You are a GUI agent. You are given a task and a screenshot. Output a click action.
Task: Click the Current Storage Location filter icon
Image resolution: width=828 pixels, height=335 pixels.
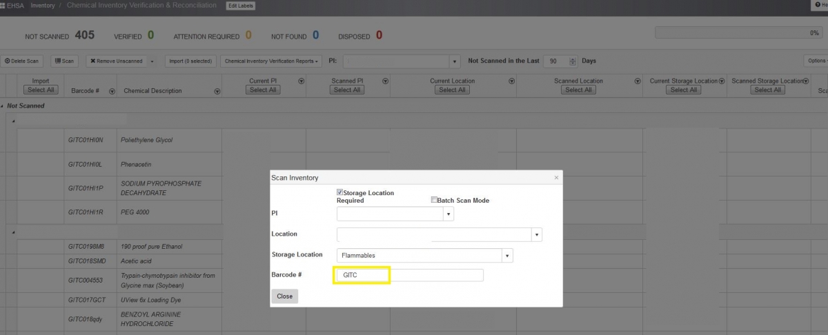[722, 81]
